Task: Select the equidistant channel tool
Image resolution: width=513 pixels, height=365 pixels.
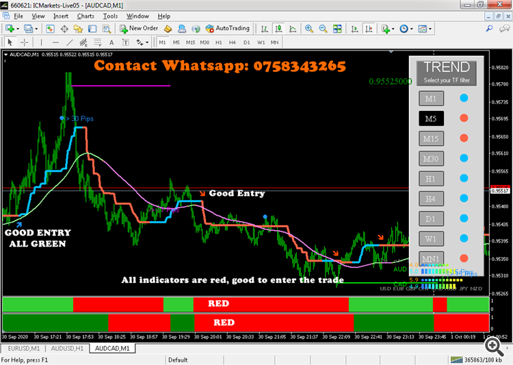Action: [x=83, y=42]
